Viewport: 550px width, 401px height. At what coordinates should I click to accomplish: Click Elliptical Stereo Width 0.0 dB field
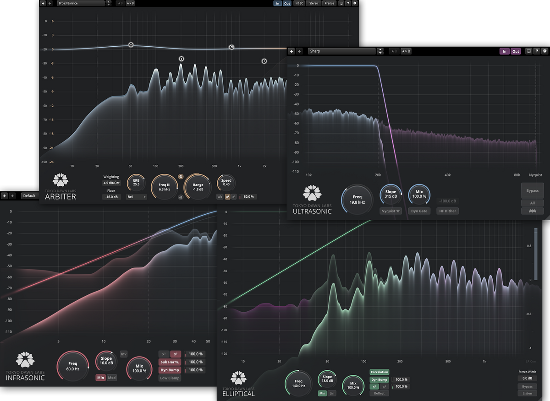528,378
